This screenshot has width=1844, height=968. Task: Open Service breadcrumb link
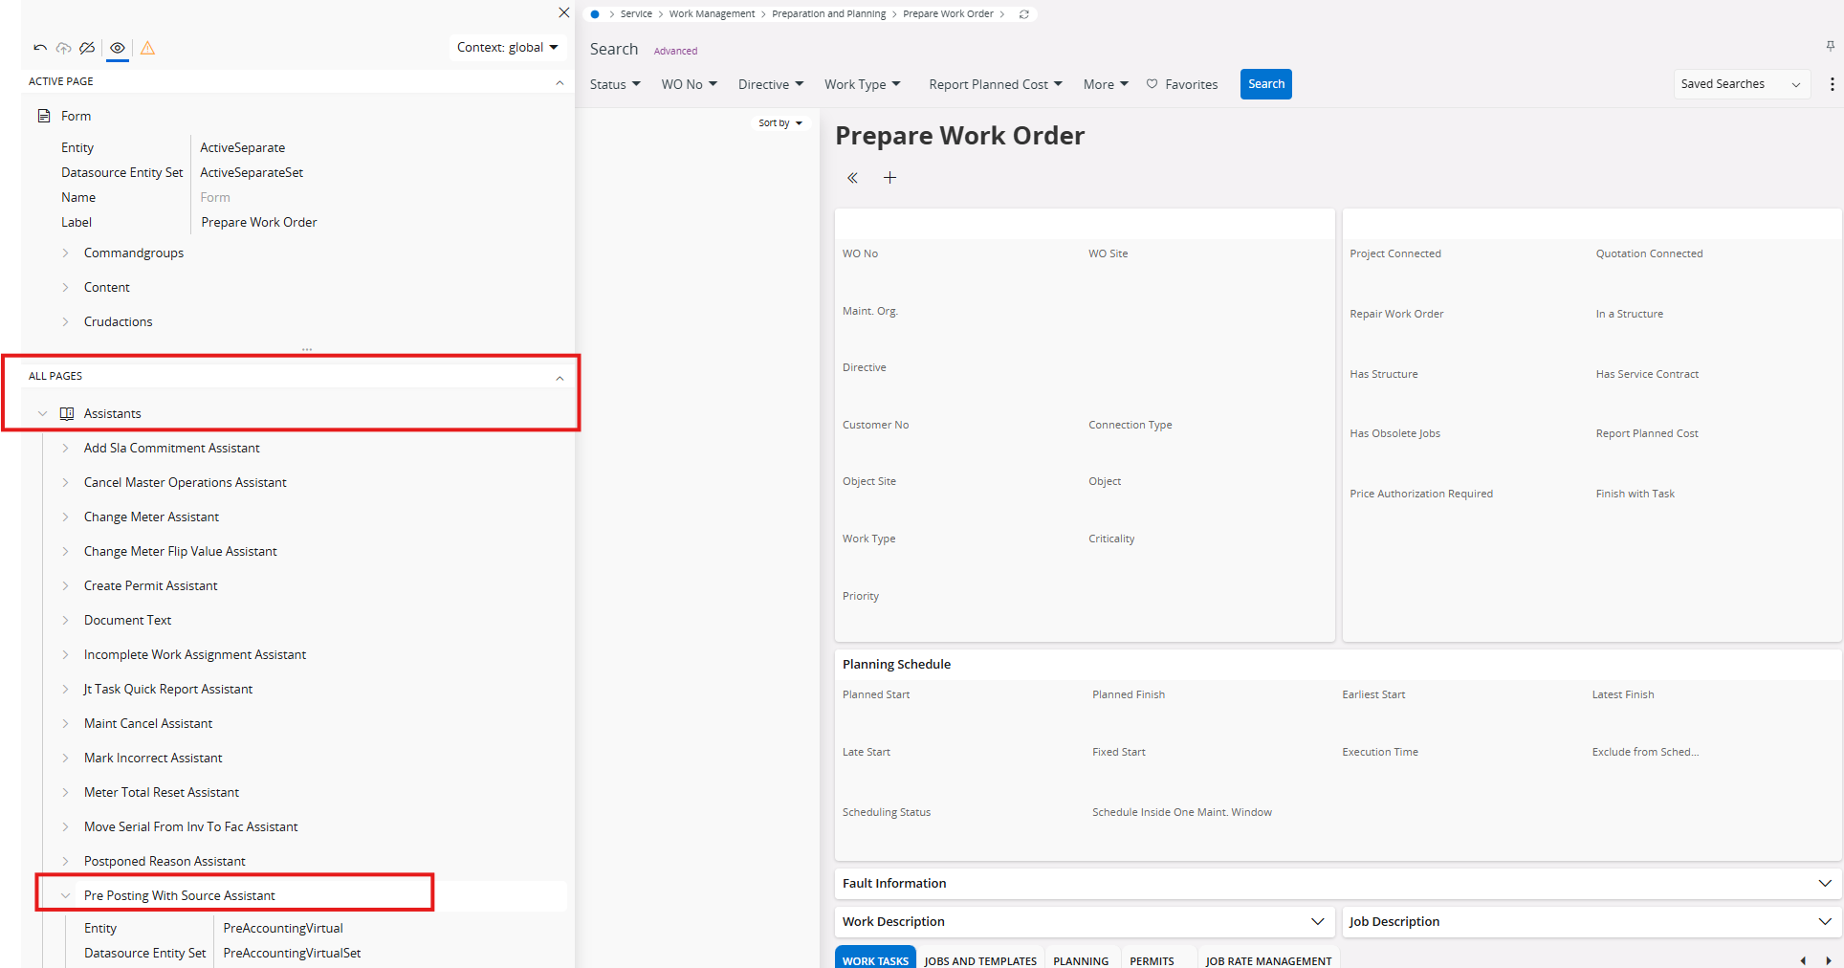pyautogui.click(x=636, y=14)
